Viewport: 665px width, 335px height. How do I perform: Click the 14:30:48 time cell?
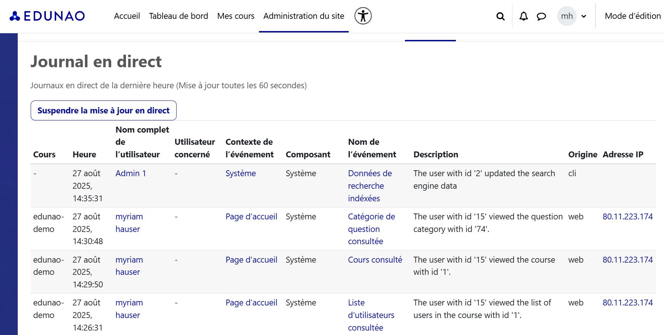(88, 229)
